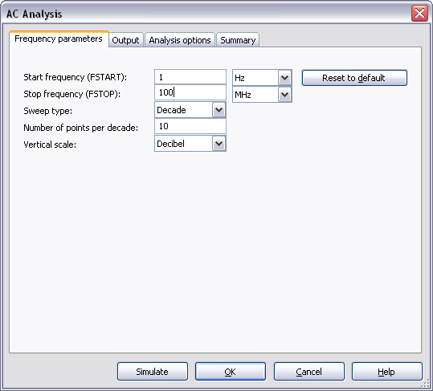The height and width of the screenshot is (391, 433).
Task: Click the 'Start frequency (FSTART):' label
Action: click(x=76, y=77)
